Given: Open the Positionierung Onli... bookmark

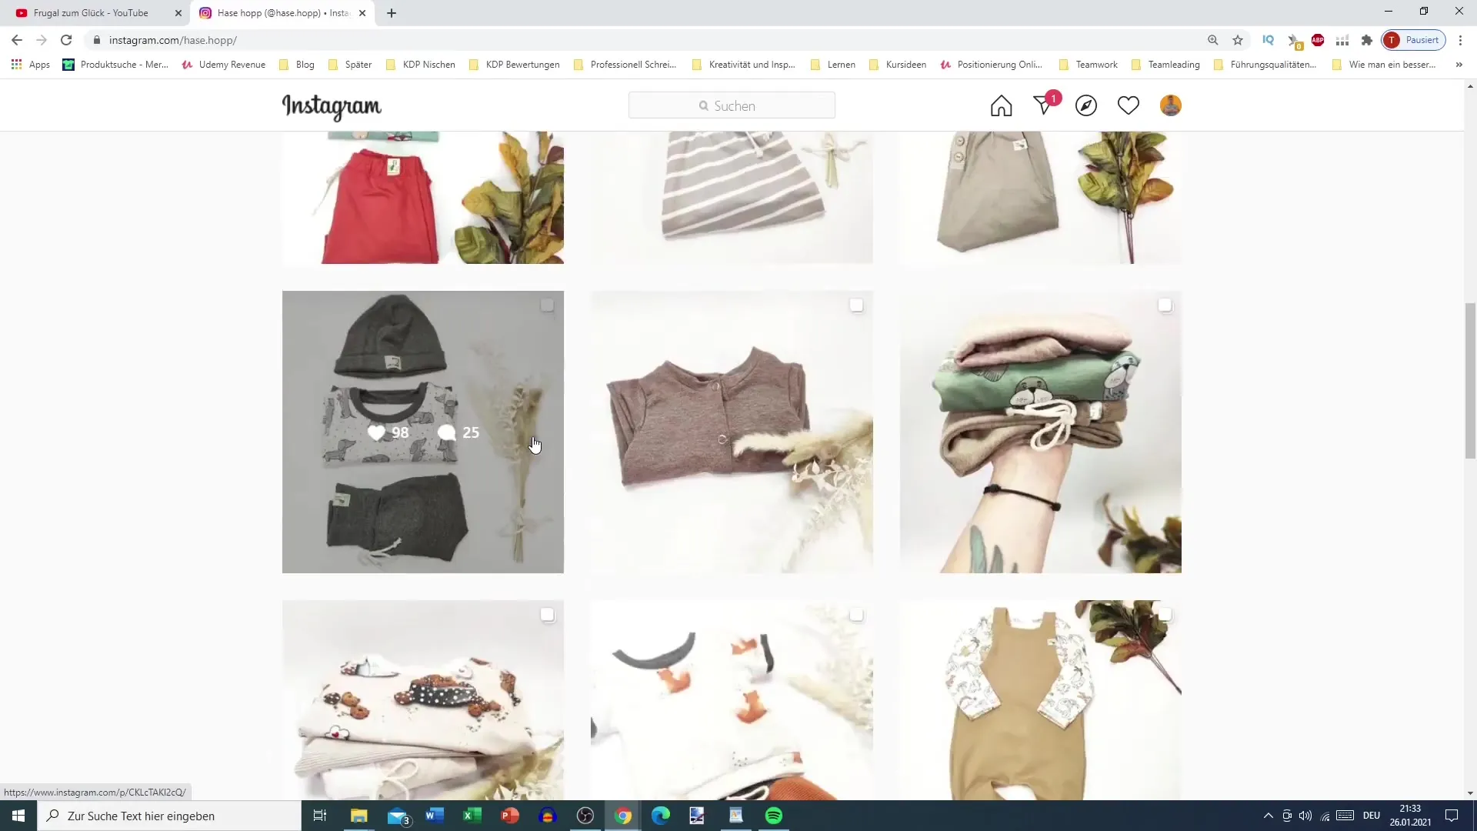Looking at the screenshot, I should click(x=992, y=65).
